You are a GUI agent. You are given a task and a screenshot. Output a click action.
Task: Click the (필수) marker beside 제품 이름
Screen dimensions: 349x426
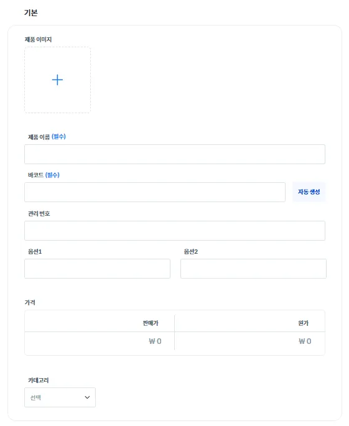[58, 137]
